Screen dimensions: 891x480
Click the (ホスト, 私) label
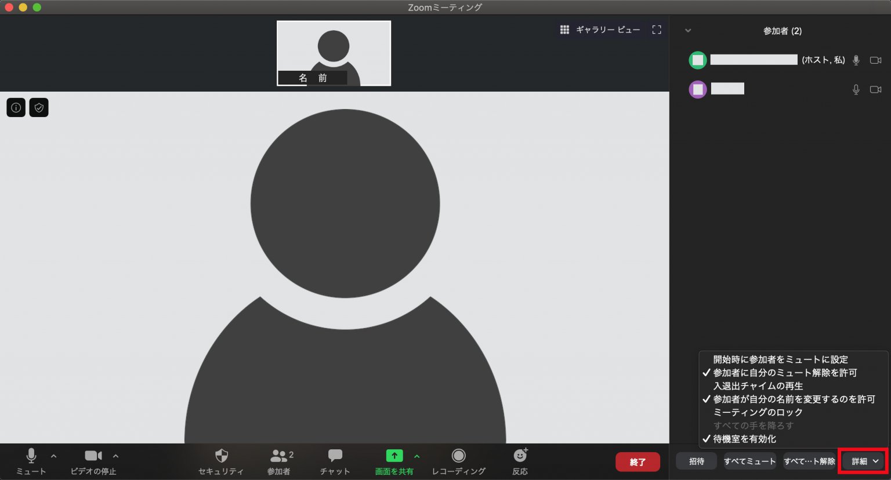point(823,60)
